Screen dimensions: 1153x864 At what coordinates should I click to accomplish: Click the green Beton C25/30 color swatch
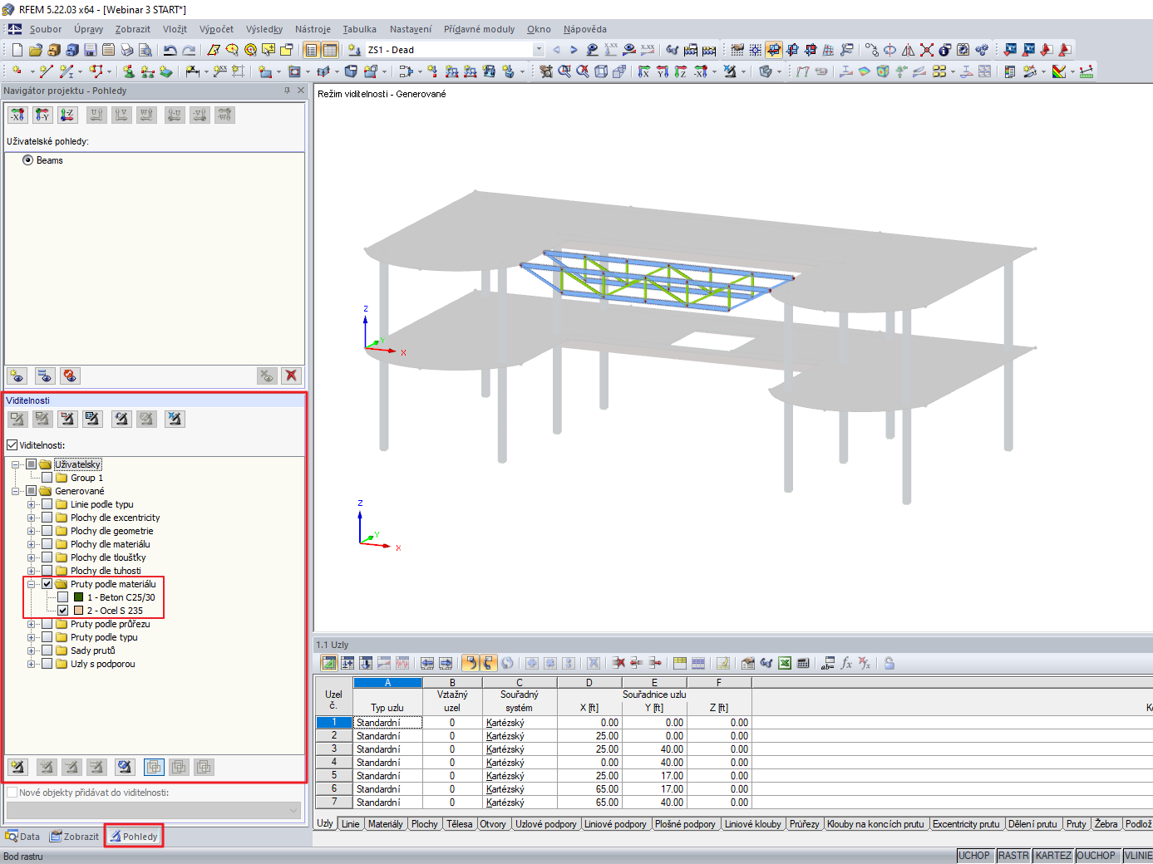coord(78,597)
